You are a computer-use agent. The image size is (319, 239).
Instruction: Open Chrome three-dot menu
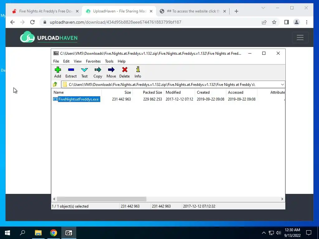(x=307, y=22)
